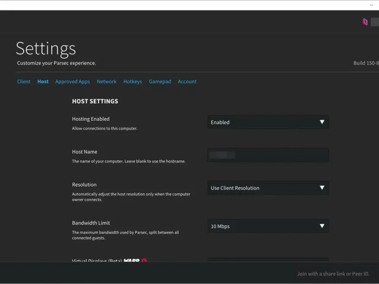This screenshot has height=284, width=379.
Task: Open the Account tab
Action: 187,81
